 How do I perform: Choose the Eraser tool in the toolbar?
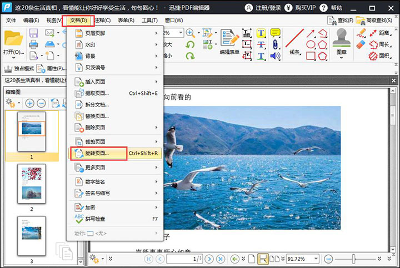coord(361,44)
